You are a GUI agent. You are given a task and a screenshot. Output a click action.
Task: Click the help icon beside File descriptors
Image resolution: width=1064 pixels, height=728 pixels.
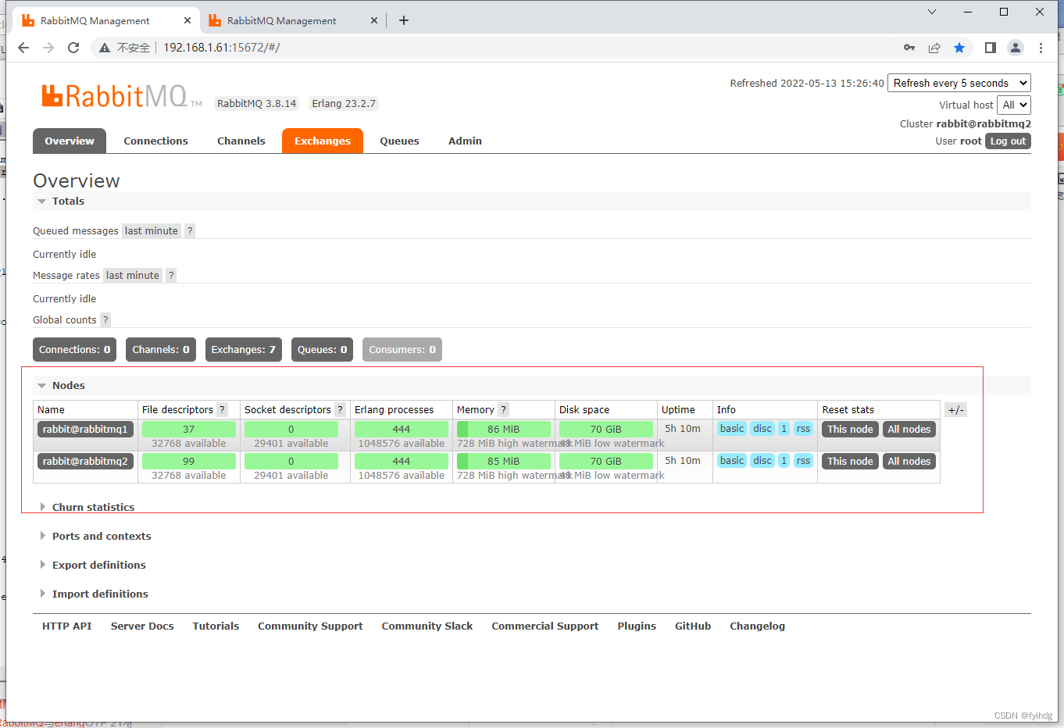click(222, 409)
